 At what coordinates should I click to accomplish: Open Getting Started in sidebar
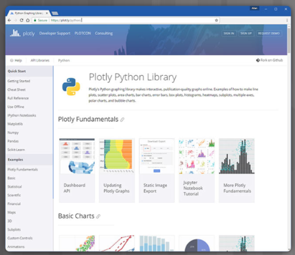click(x=19, y=81)
